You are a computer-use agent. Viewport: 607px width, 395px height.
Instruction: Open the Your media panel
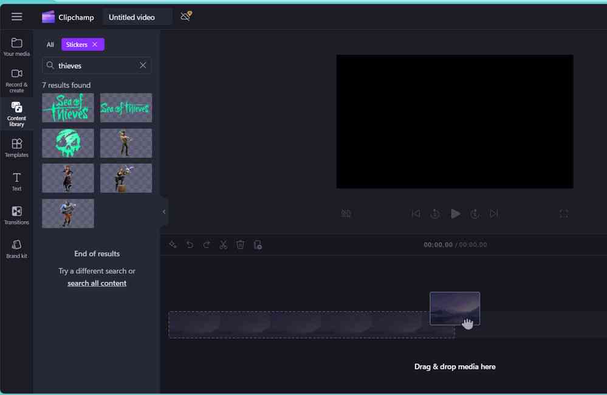coord(16,47)
